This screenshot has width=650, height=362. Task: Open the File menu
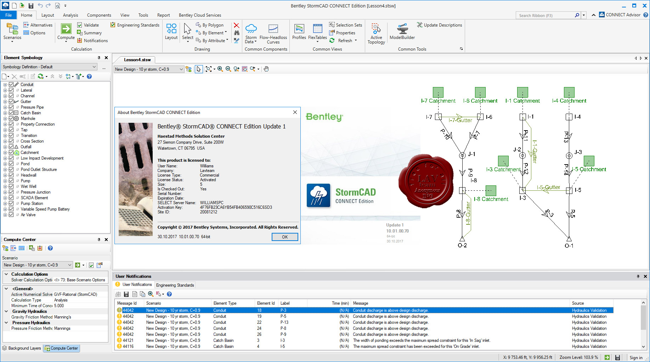pos(9,15)
